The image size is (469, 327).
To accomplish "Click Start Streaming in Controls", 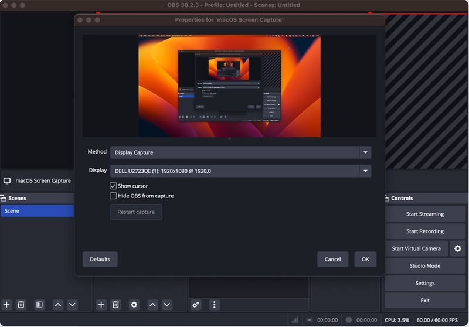I will point(424,214).
